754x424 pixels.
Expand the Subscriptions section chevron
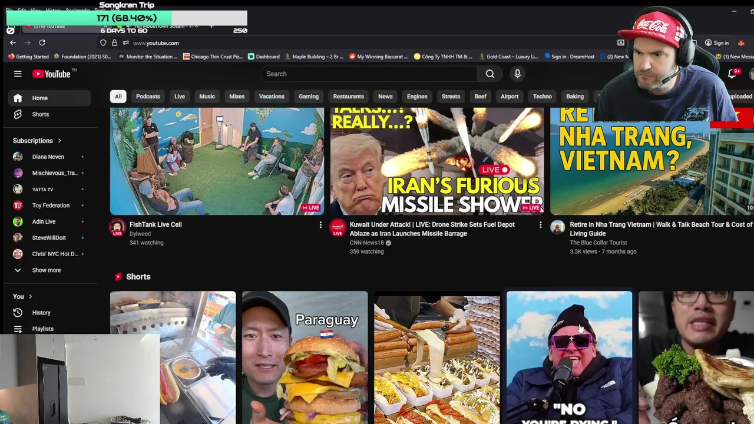point(59,141)
